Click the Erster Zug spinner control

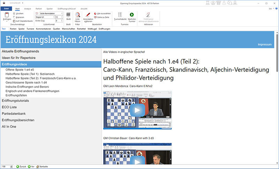62,21
